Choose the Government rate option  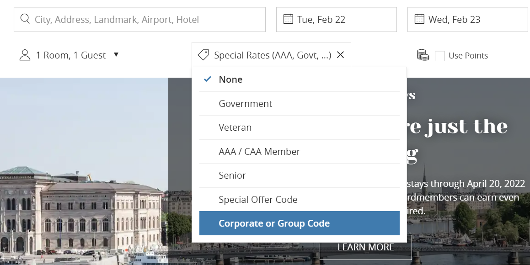coord(246,104)
